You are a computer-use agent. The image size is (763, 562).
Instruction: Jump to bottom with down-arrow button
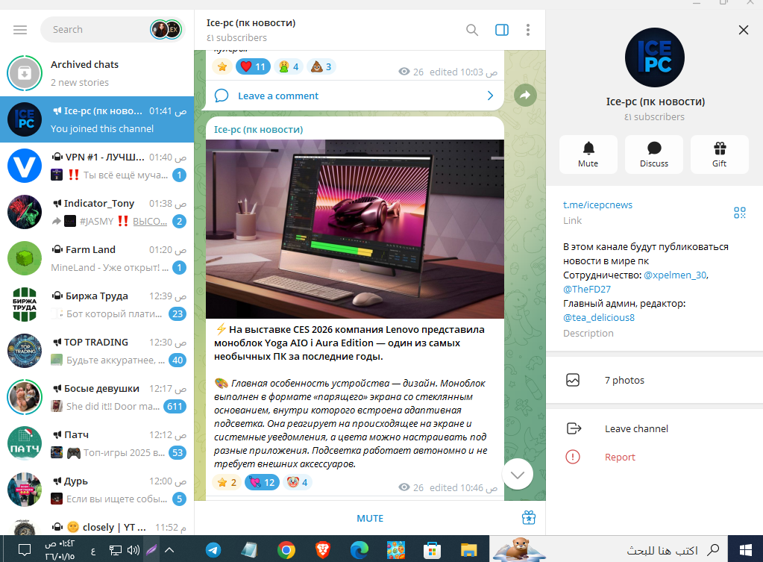518,475
